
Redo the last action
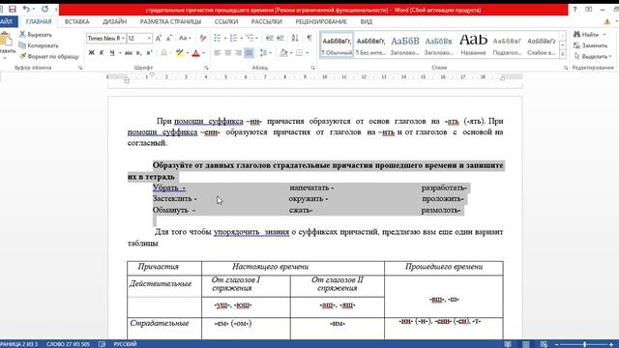(x=45, y=9)
